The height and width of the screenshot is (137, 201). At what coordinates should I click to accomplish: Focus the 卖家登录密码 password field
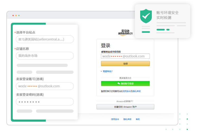pyautogui.click(x=45, y=102)
